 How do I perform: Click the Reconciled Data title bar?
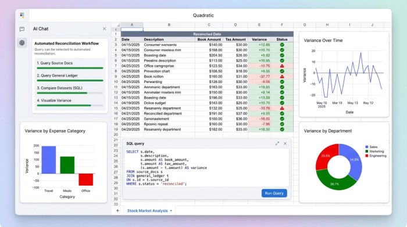click(207, 34)
